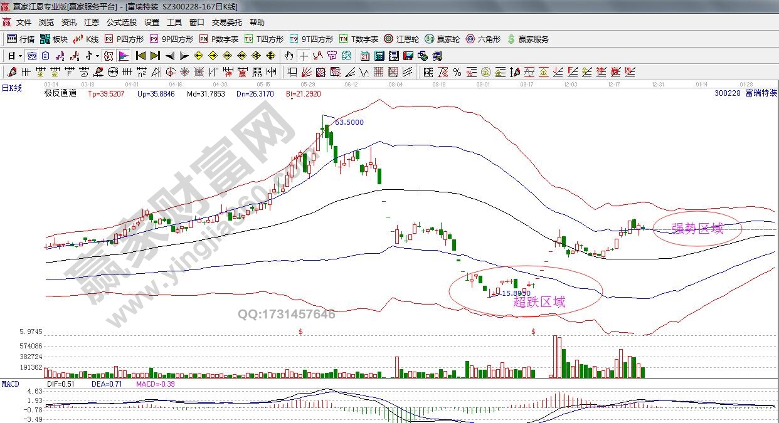Open the 江恩轮 wheel tool
The width and height of the screenshot is (779, 423).
point(401,39)
